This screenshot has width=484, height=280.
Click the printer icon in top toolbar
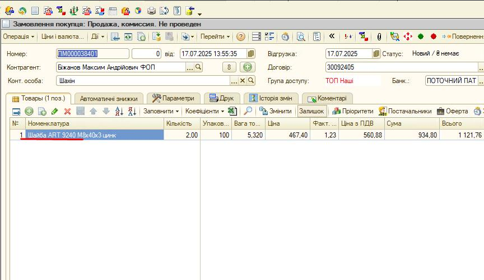[151, 11]
